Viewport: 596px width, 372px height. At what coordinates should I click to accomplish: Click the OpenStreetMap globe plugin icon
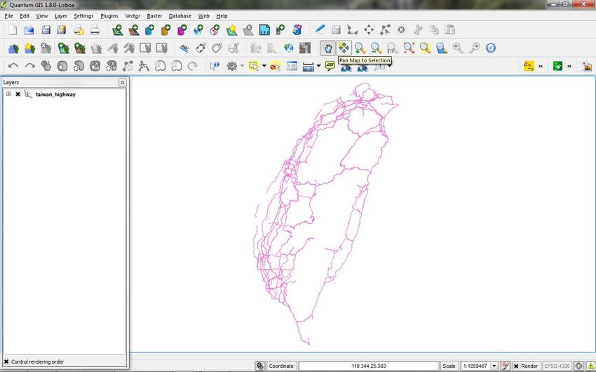pyautogui.click(x=289, y=48)
